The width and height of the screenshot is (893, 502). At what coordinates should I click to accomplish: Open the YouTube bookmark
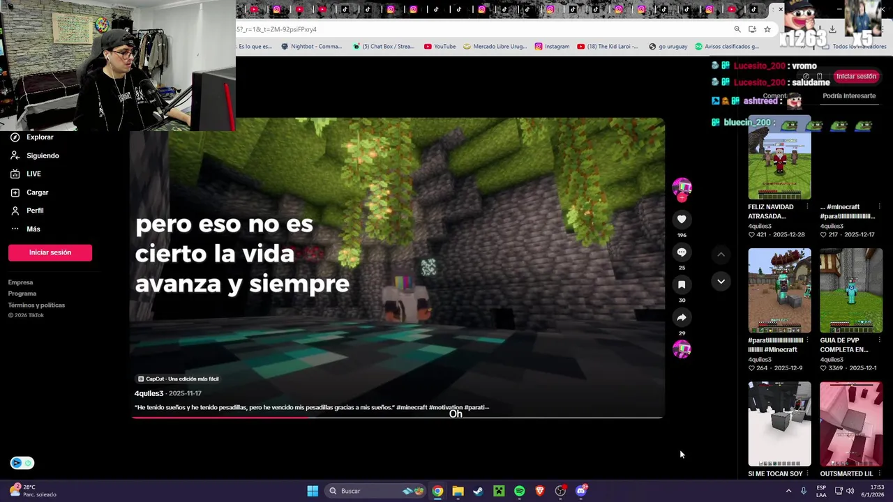click(x=440, y=47)
